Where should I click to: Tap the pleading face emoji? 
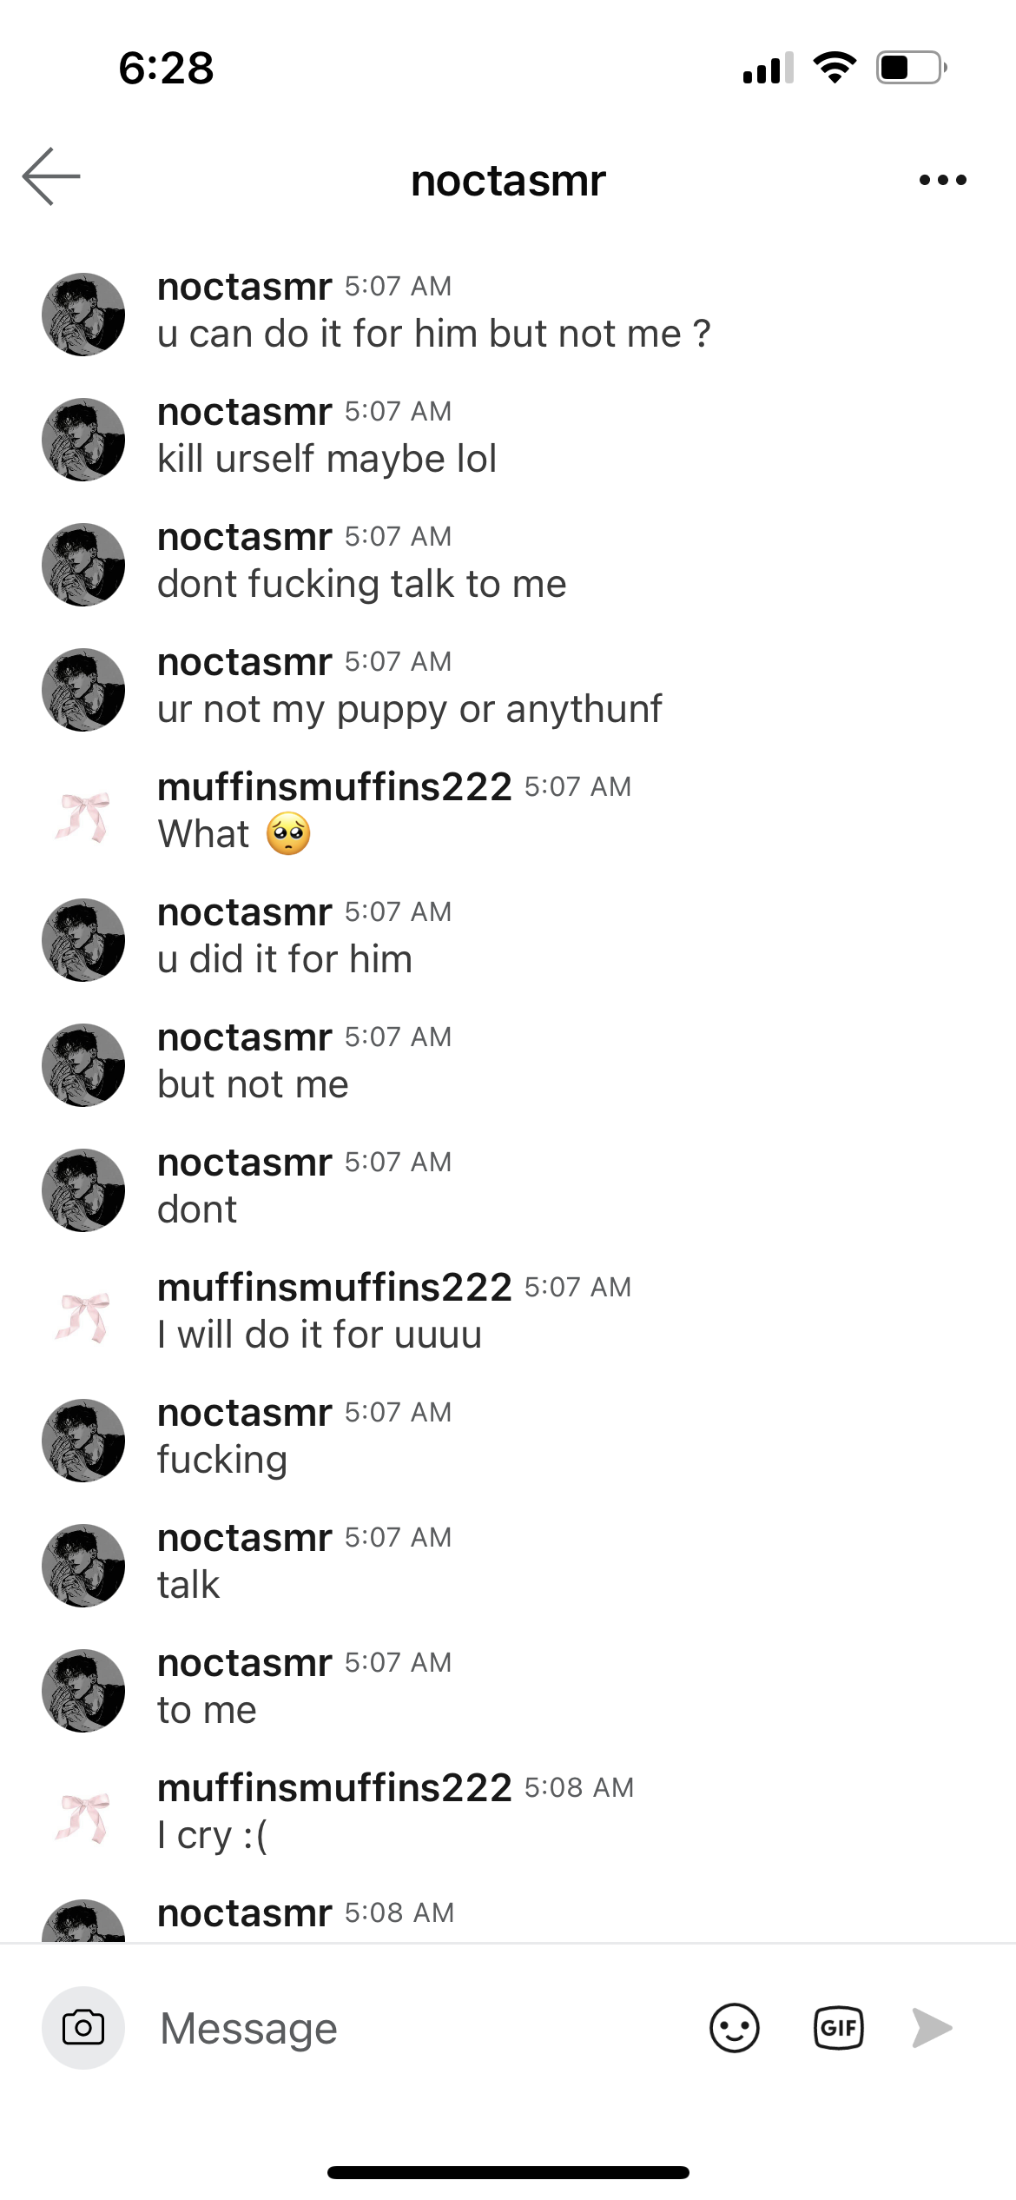click(x=288, y=834)
